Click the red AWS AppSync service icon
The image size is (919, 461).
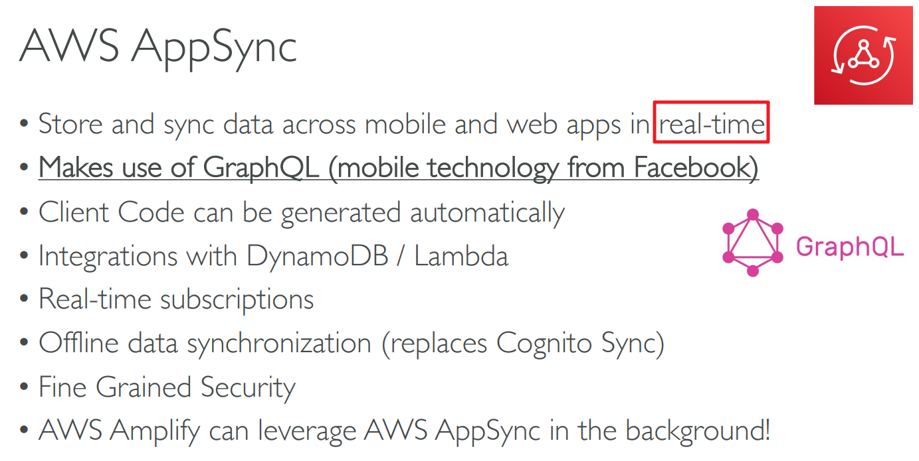coord(865,55)
